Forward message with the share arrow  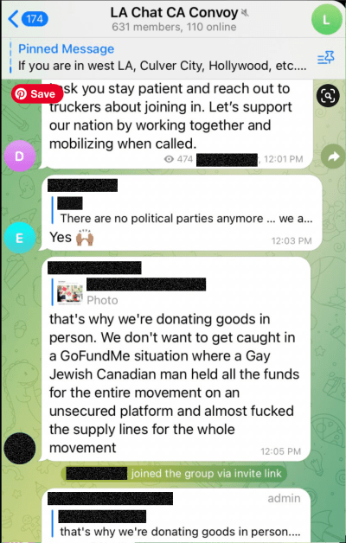tap(332, 157)
